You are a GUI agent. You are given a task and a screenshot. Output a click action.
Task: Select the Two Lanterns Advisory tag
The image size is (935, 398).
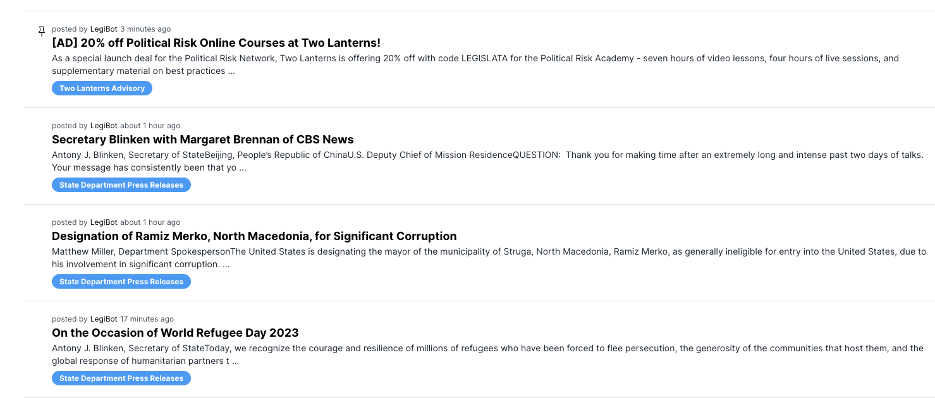click(102, 88)
